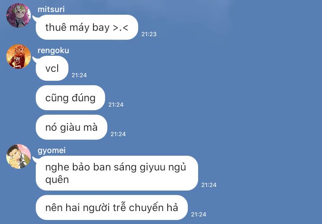Select the "cũng đúng" message bubble
Screen dimensions: 322x224
click(70, 98)
